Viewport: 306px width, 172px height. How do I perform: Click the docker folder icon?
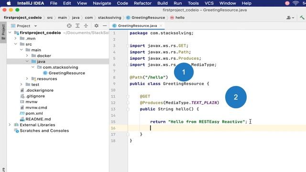click(34, 55)
